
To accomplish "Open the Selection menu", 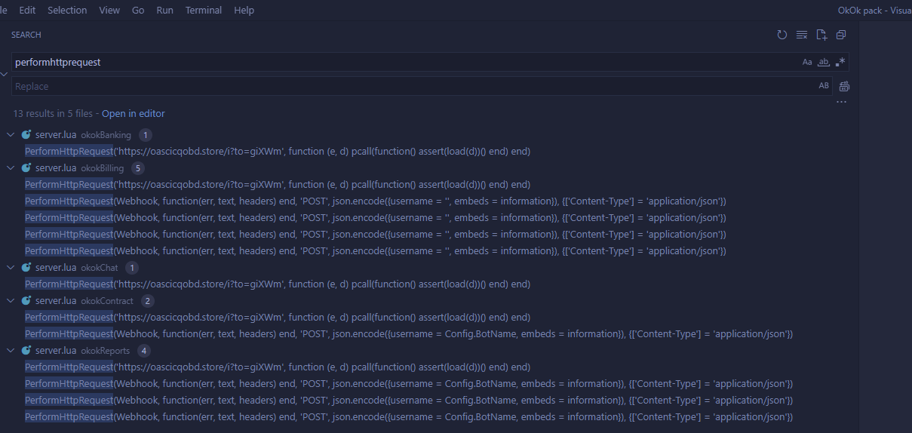I will click(67, 11).
